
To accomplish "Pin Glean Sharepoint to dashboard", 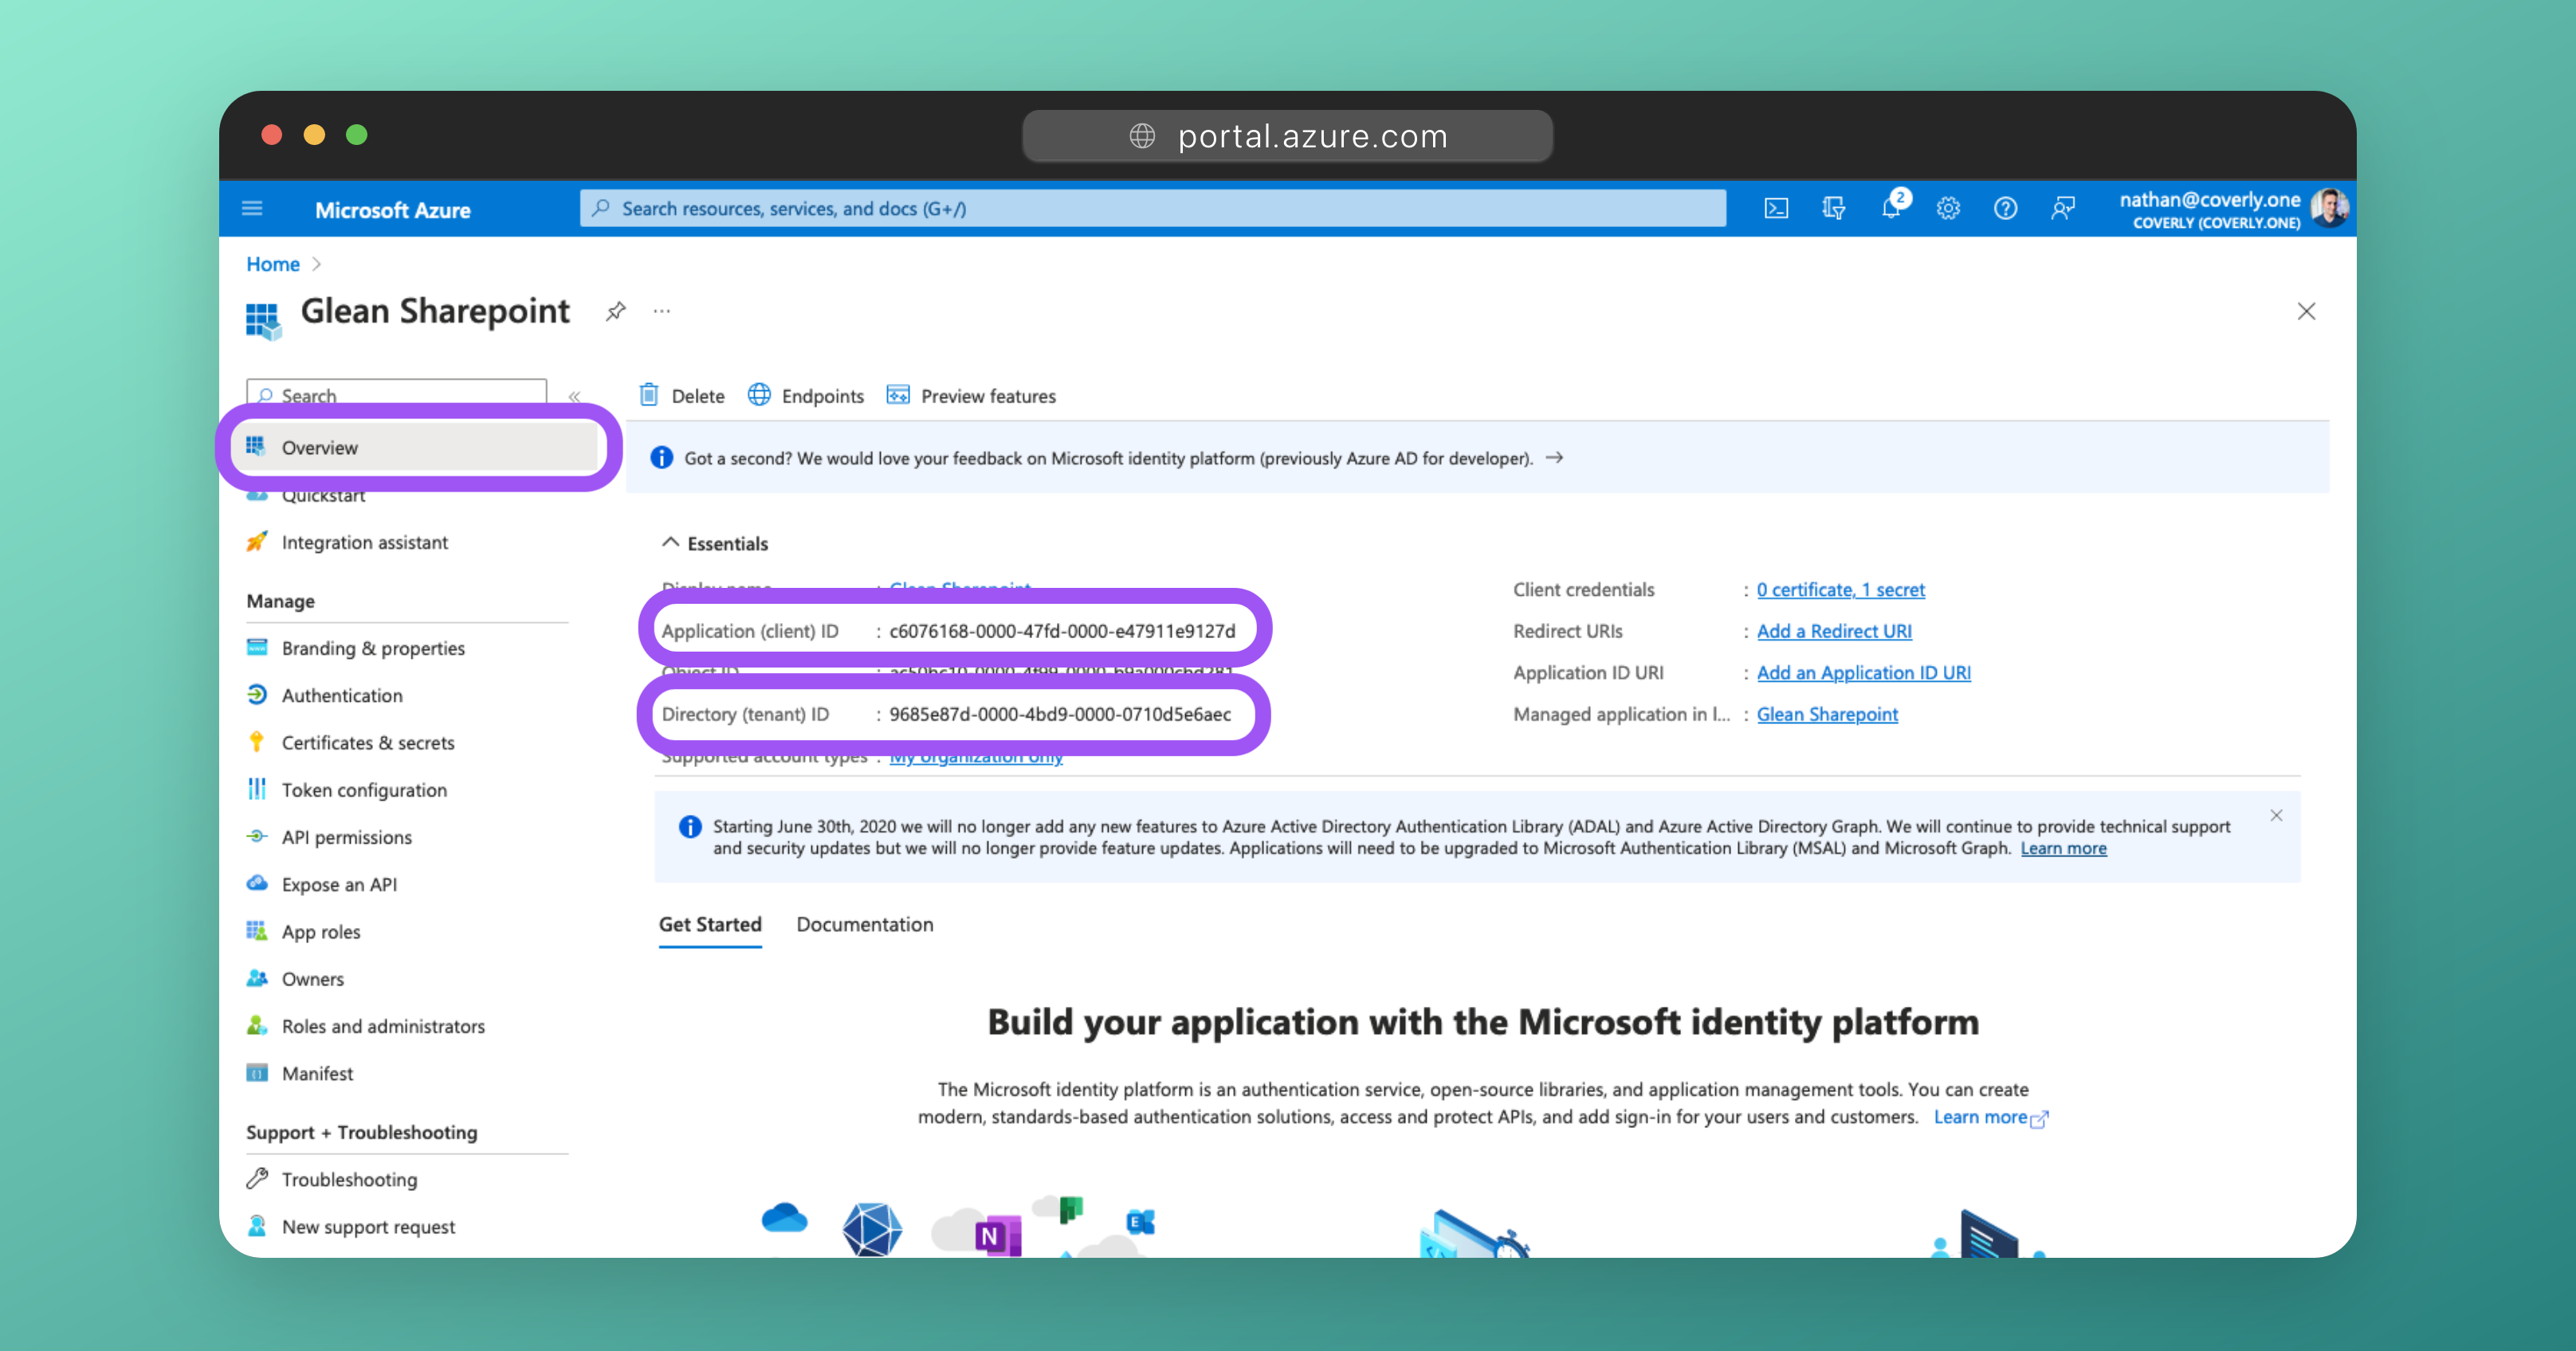I will [x=616, y=311].
